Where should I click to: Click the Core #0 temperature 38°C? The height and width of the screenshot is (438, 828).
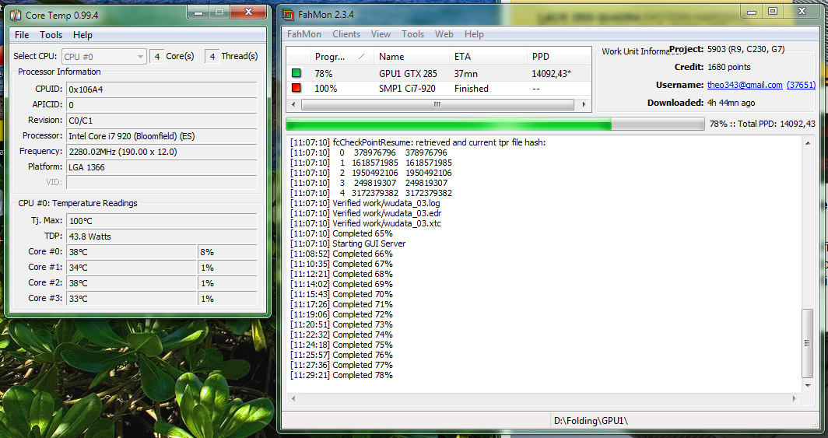[132, 252]
